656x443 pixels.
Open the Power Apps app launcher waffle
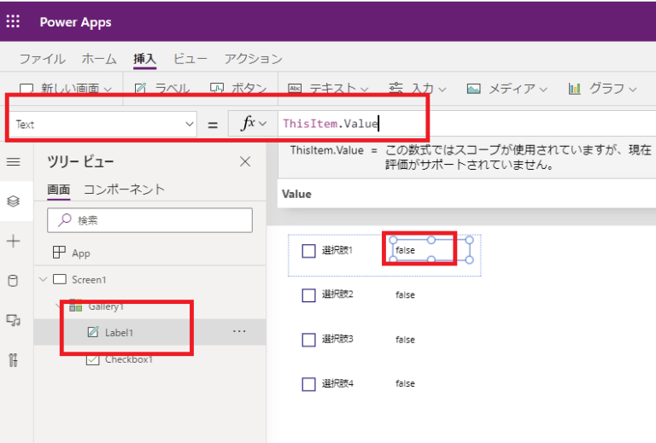tap(13, 21)
